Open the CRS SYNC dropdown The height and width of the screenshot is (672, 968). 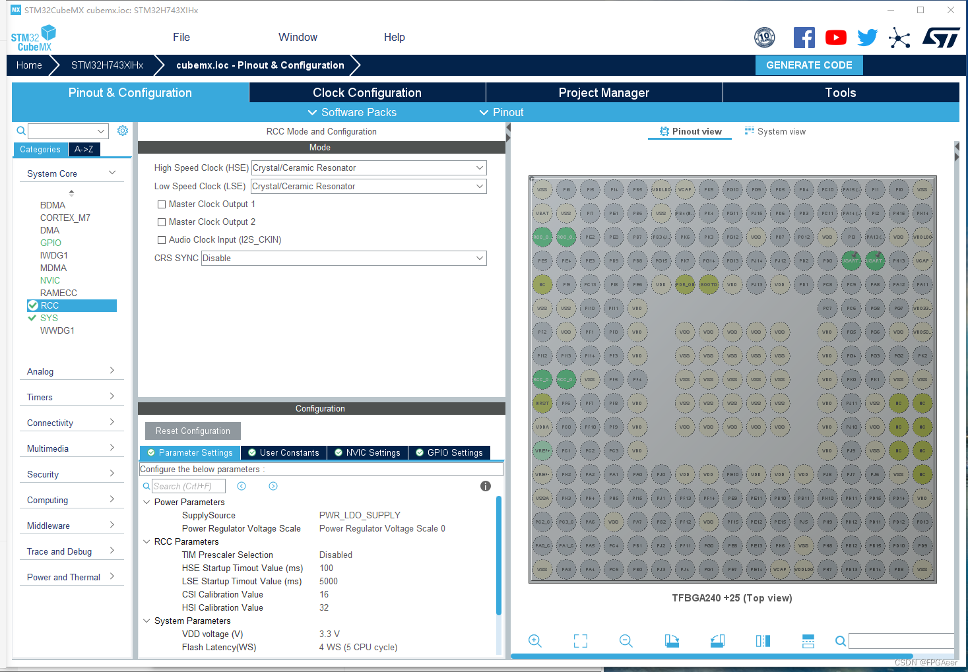(x=344, y=259)
